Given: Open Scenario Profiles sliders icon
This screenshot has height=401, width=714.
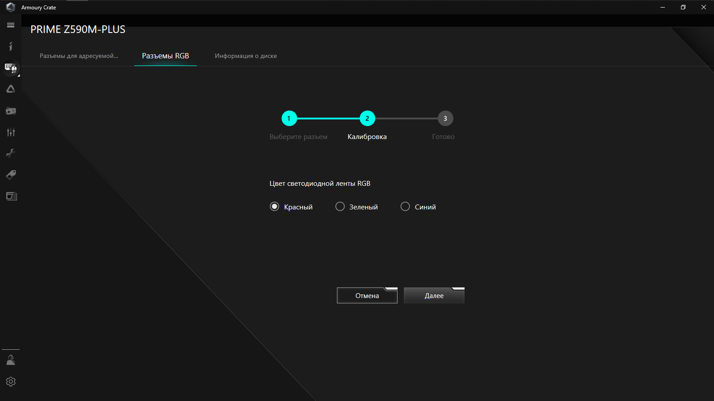Looking at the screenshot, I should pos(11,132).
